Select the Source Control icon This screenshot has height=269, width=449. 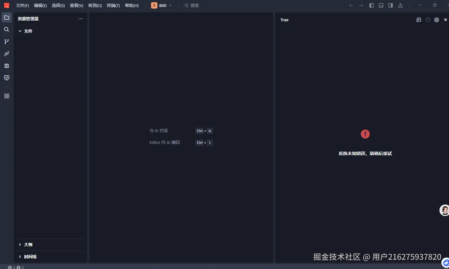pos(7,41)
